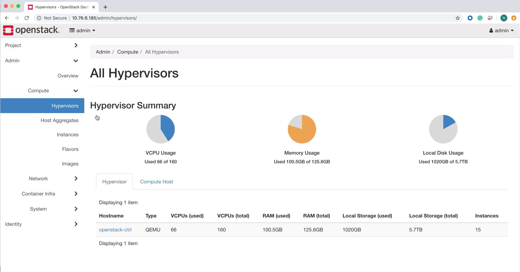Image resolution: width=520 pixels, height=272 pixels.
Task: Click the RAM (used) column header
Action: click(x=276, y=216)
